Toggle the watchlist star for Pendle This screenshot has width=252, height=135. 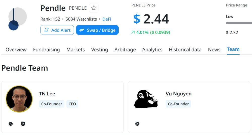(x=94, y=8)
